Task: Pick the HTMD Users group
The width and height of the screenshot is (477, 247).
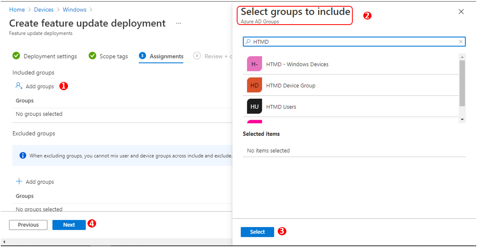Action: 351,107
